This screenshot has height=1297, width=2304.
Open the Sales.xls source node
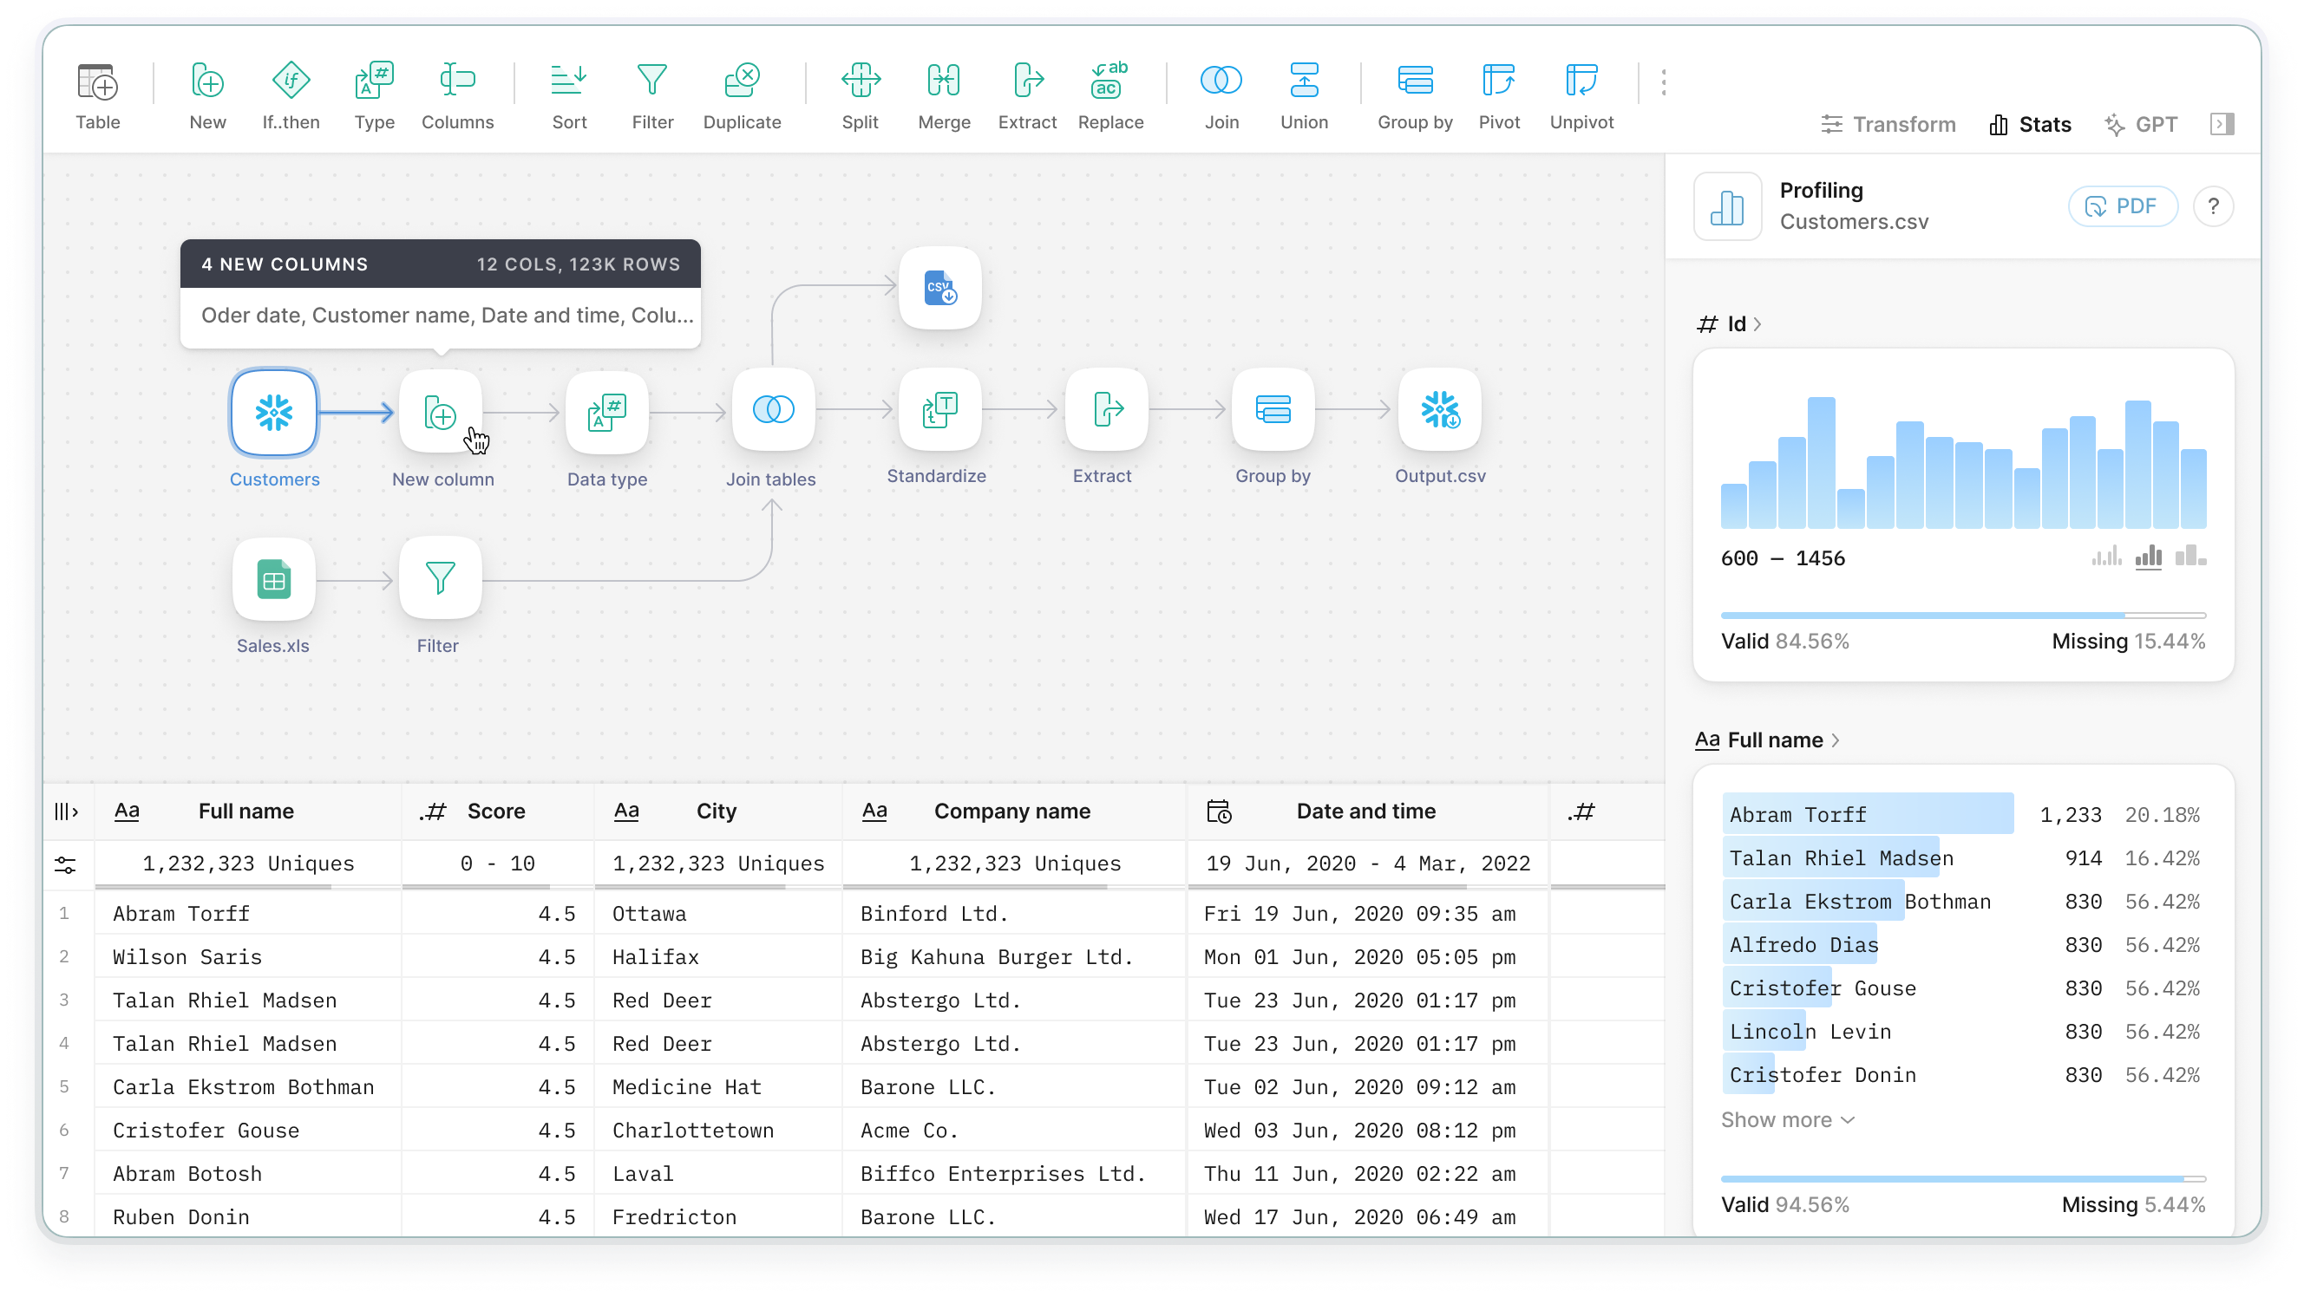point(272,578)
